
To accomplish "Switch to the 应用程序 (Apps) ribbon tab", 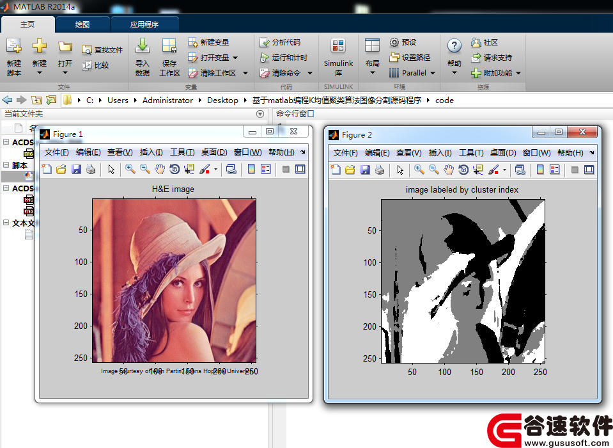I will [x=144, y=24].
